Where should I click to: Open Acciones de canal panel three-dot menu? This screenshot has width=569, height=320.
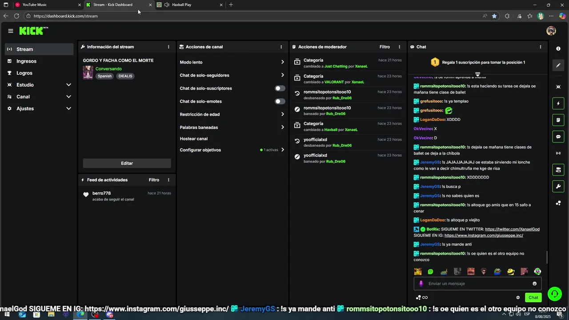pyautogui.click(x=281, y=47)
